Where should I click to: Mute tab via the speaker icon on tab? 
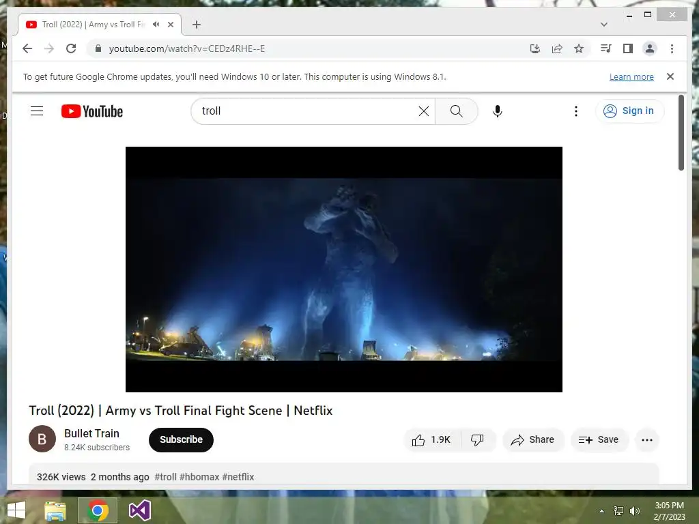pyautogui.click(x=156, y=25)
